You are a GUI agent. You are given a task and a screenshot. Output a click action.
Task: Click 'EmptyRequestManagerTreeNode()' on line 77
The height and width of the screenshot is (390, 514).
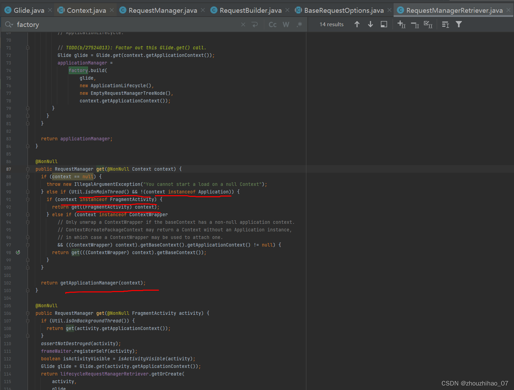(131, 93)
